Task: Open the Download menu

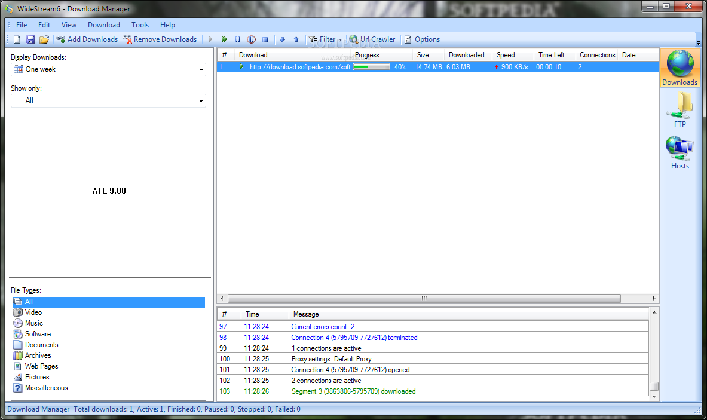Action: tap(104, 25)
